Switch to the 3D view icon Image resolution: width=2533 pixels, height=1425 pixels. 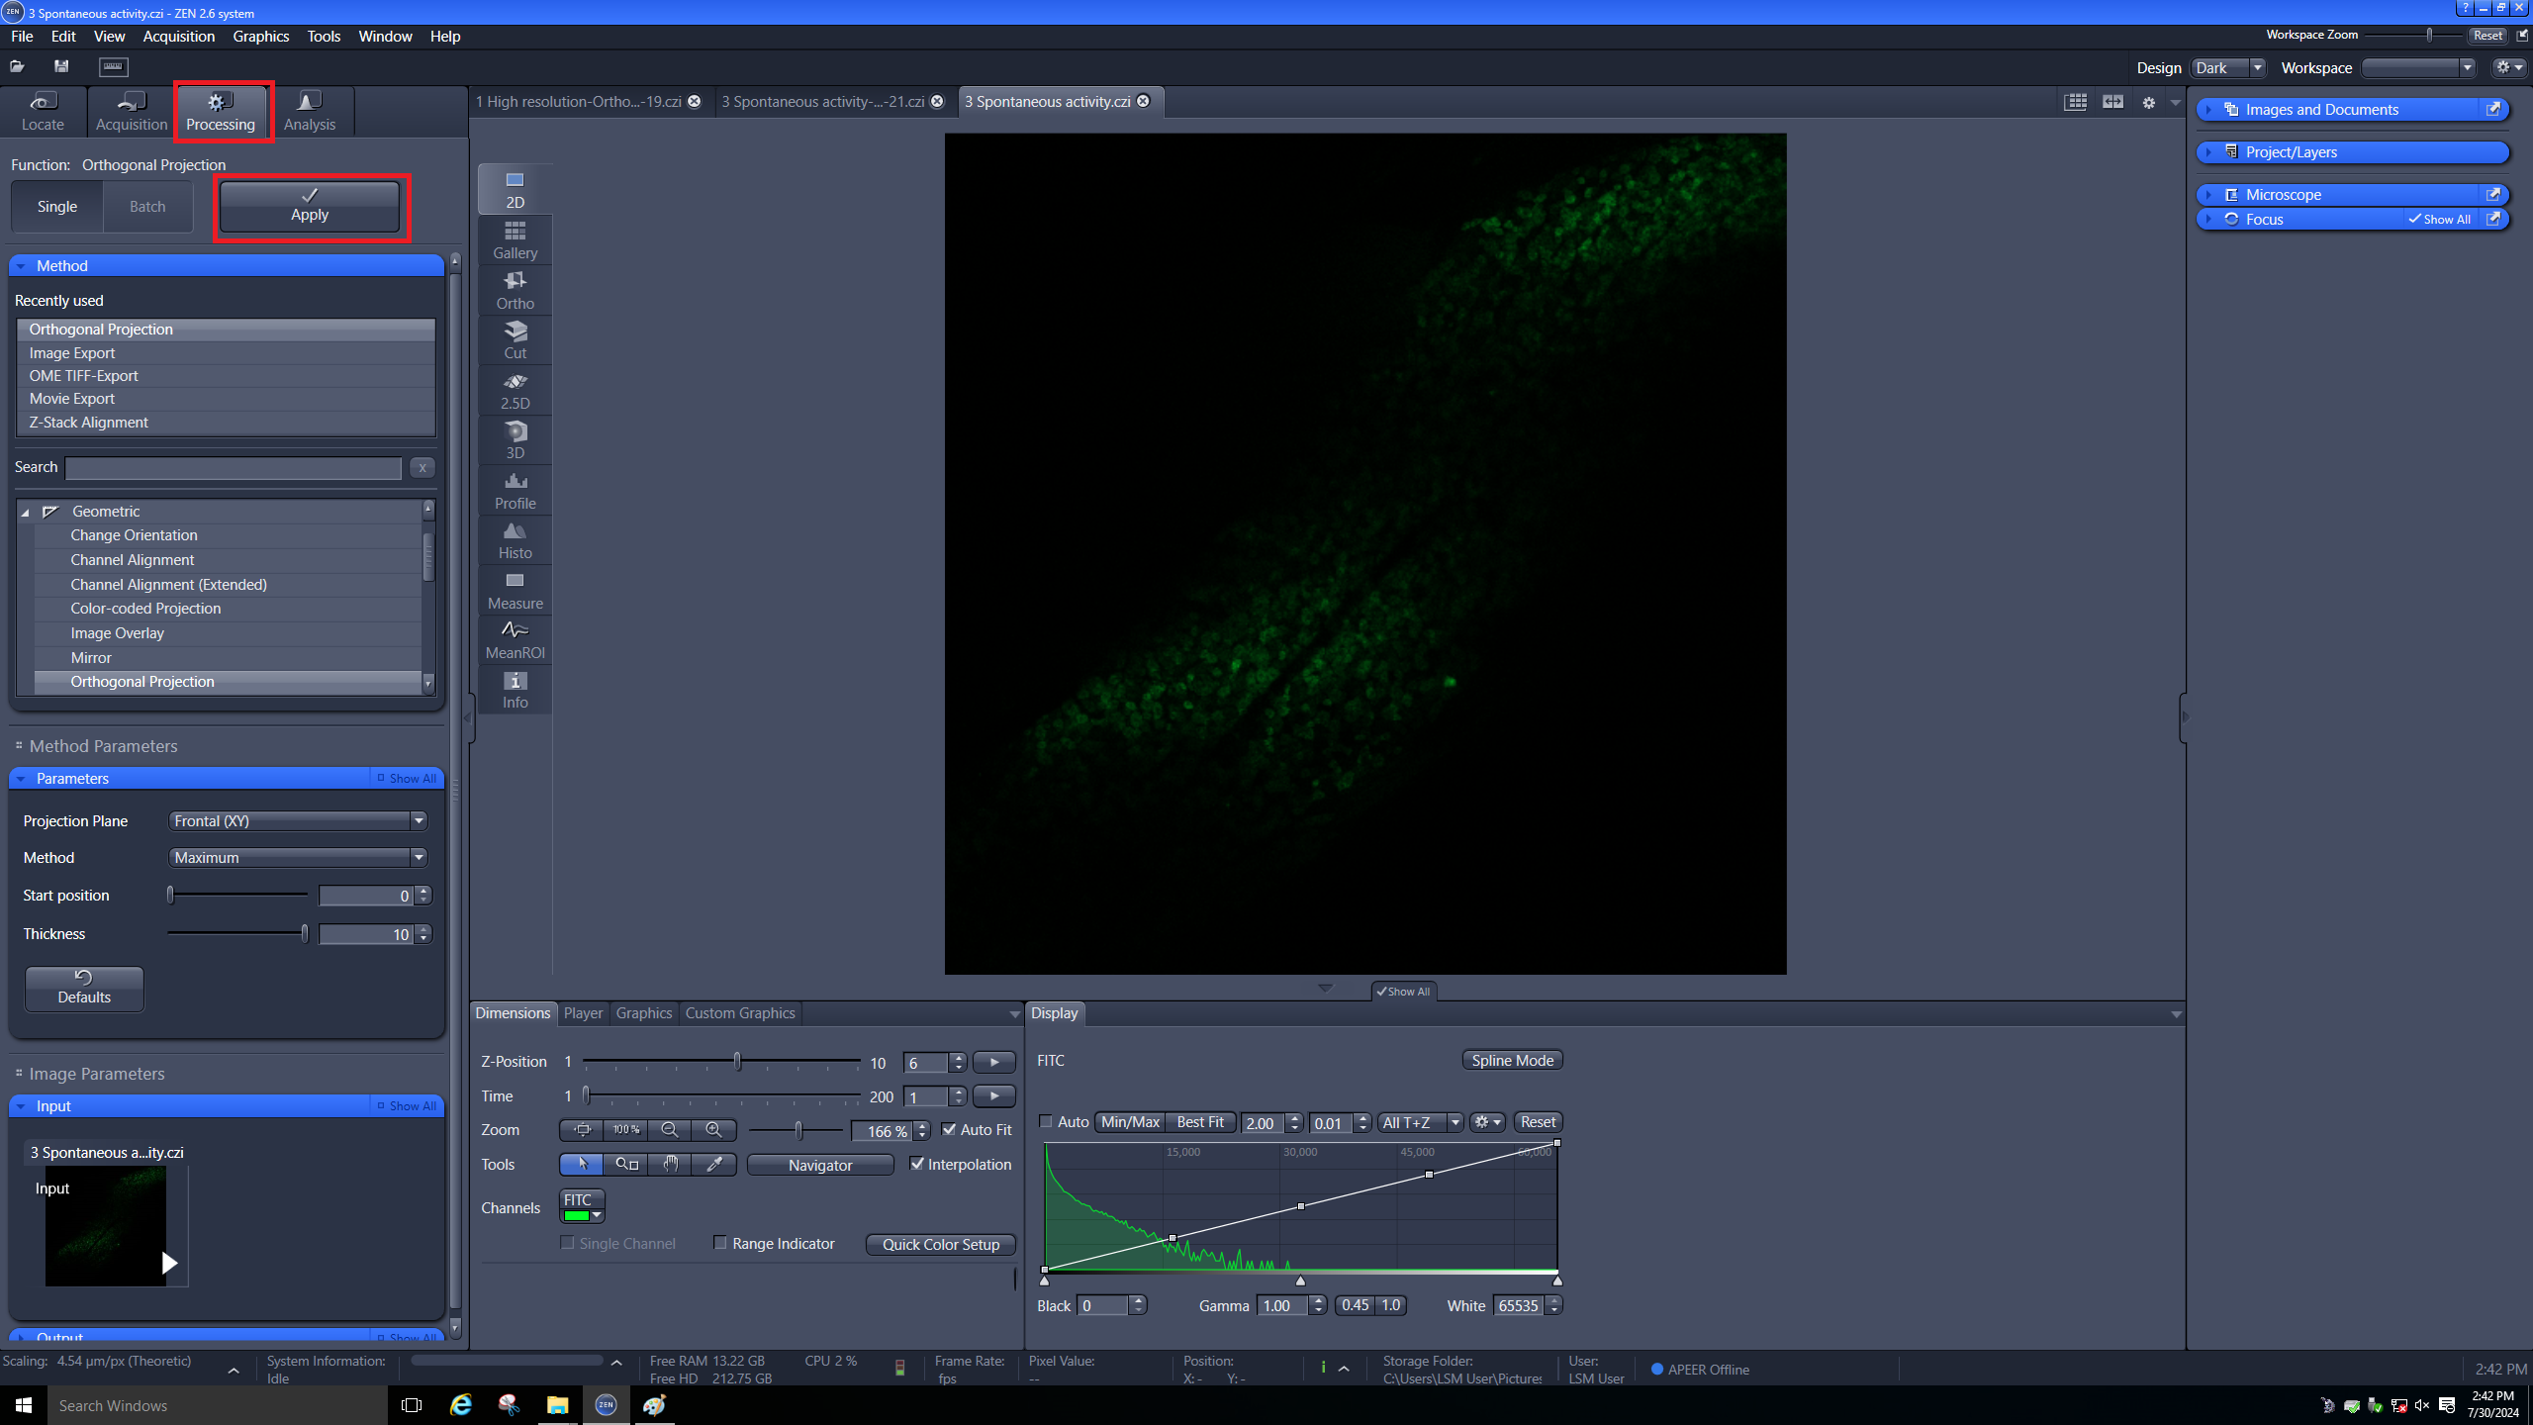[515, 439]
